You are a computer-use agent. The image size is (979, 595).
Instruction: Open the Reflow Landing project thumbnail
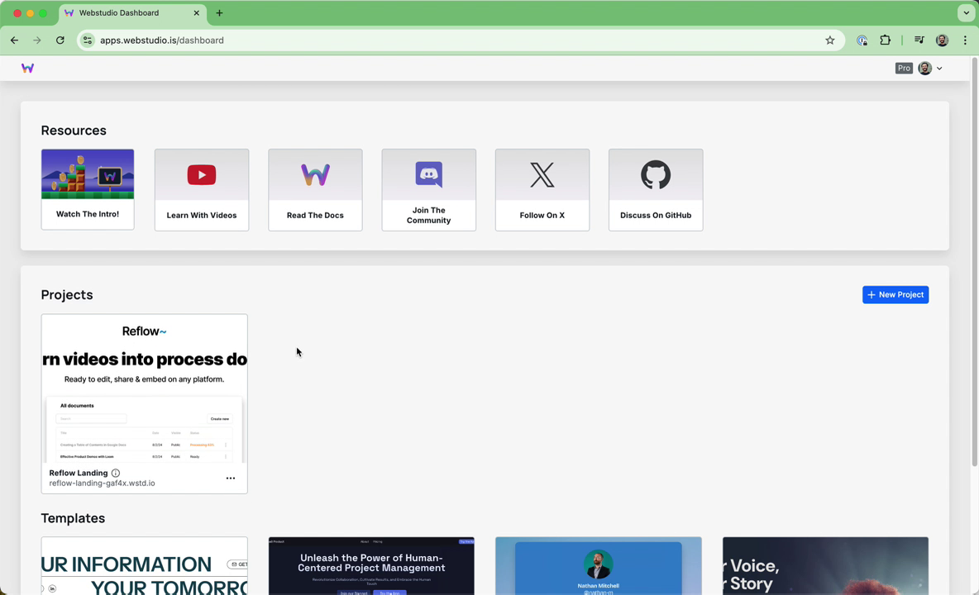tap(144, 388)
